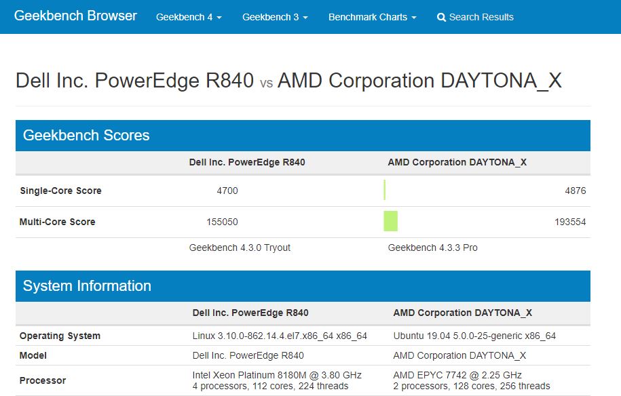Select the Dell PowerEdge R840 scores column header

pyautogui.click(x=247, y=162)
